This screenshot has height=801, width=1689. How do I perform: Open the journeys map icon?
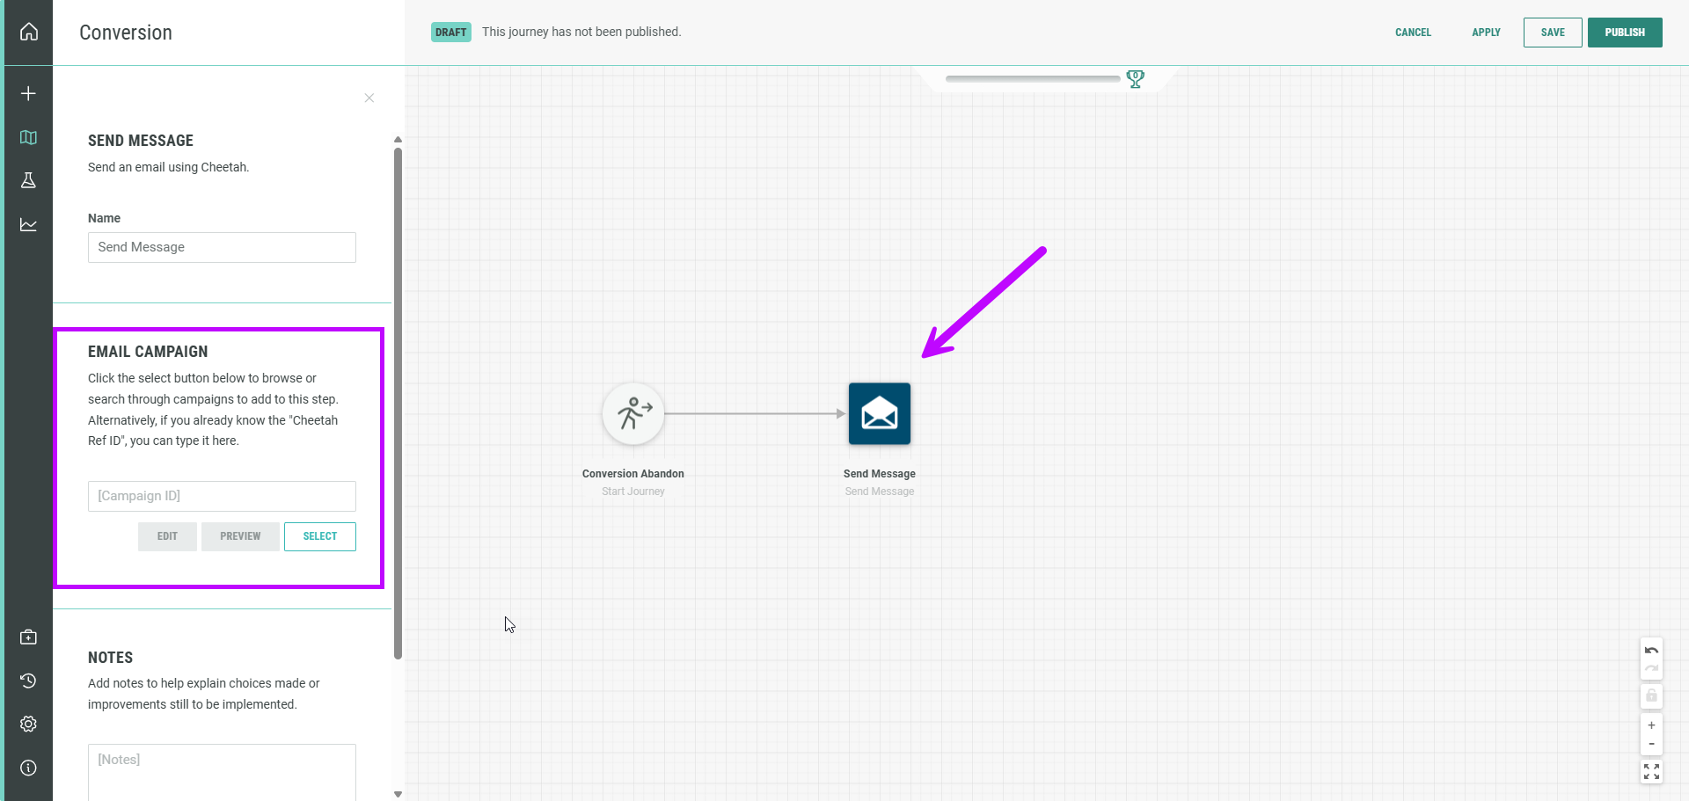tap(28, 137)
